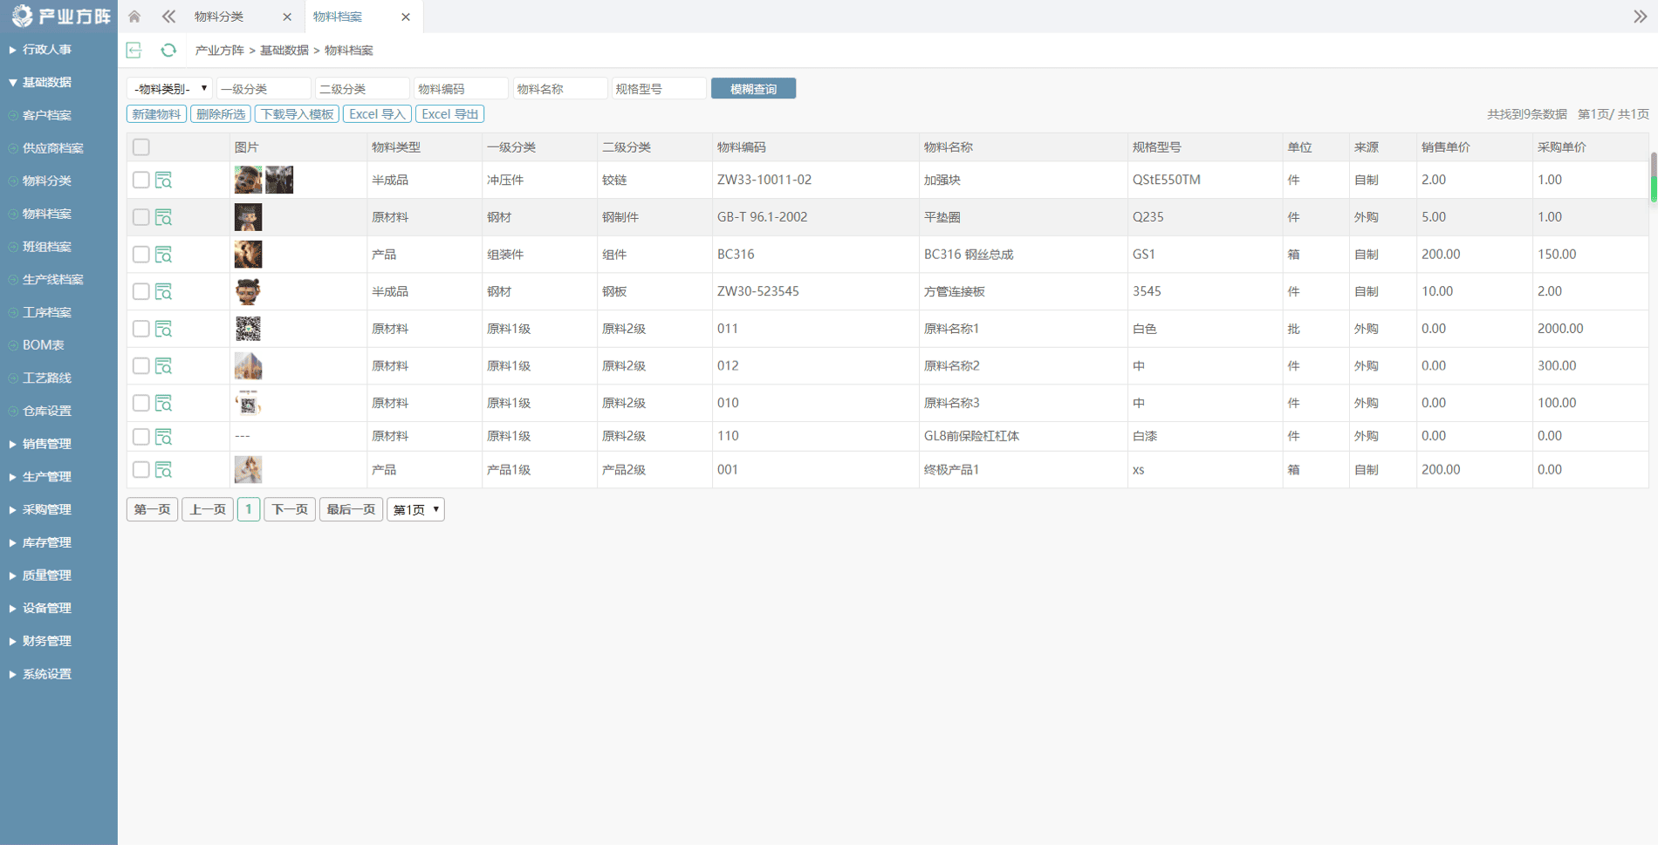Open detail view icon for 加强块 row
The width and height of the screenshot is (1658, 845).
163,181
